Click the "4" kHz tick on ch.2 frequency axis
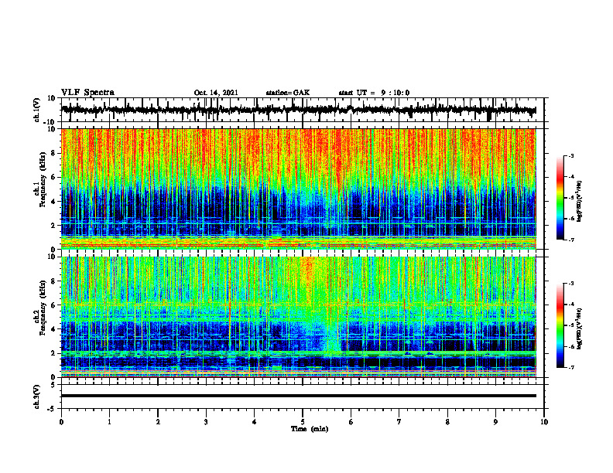 [53, 329]
